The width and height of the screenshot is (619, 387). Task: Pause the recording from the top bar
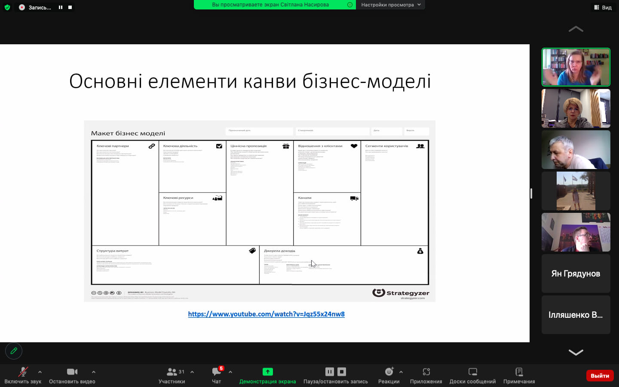[61, 7]
